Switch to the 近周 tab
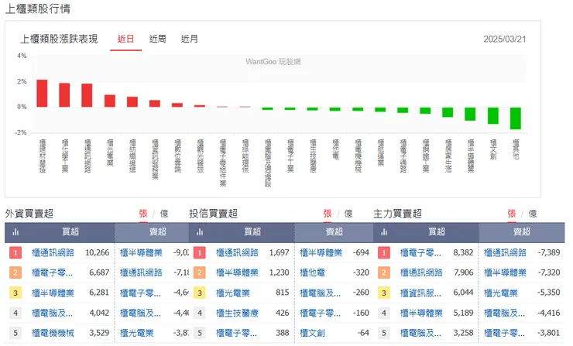This screenshot has height=346, width=573. click(x=157, y=39)
